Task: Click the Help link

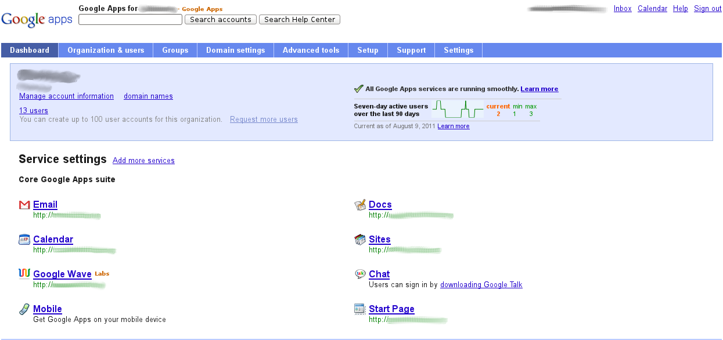Action: click(x=681, y=9)
